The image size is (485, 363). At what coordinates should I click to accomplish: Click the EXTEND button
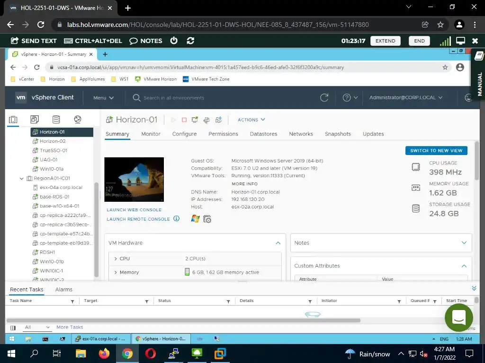click(x=385, y=41)
